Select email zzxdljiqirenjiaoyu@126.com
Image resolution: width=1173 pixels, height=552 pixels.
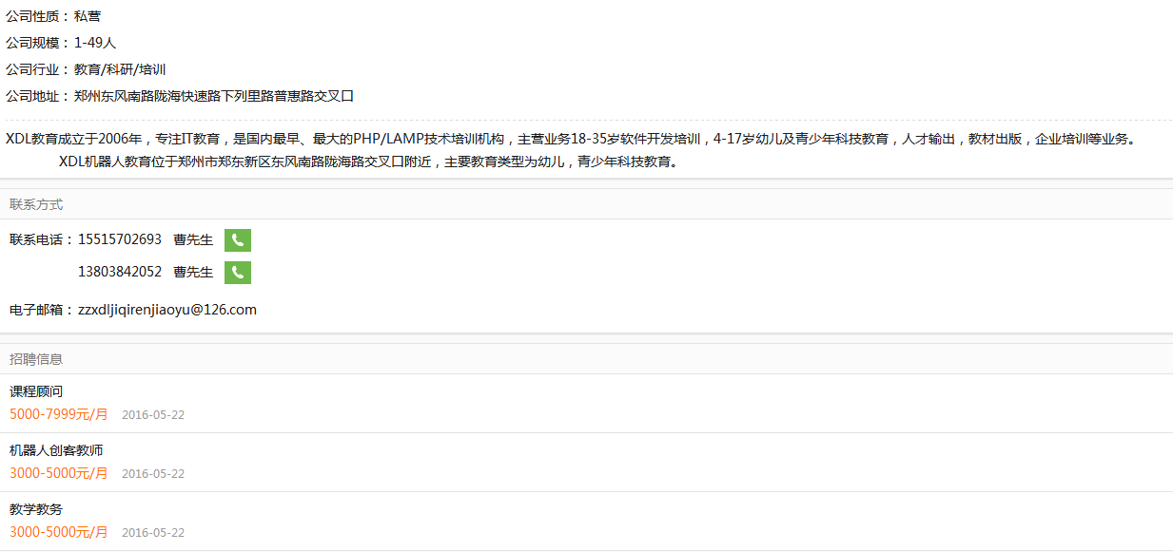click(167, 310)
